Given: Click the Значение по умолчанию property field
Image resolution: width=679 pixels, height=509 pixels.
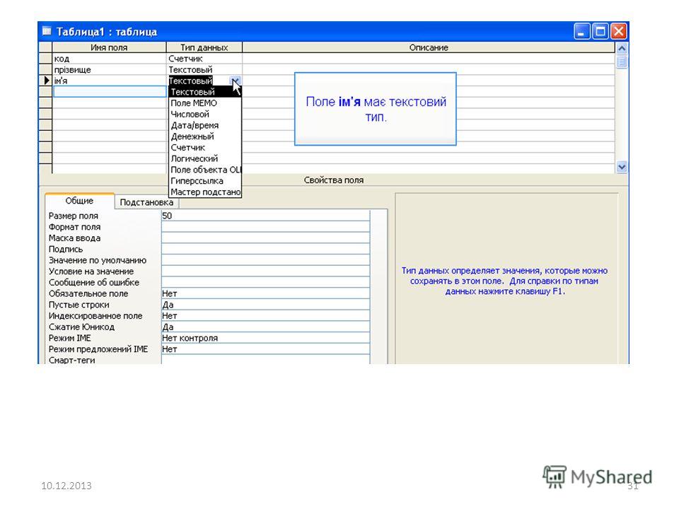Looking at the screenshot, I should pyautogui.click(x=265, y=260).
